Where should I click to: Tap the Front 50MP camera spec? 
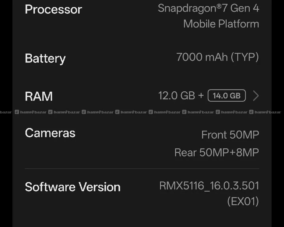[230, 135]
